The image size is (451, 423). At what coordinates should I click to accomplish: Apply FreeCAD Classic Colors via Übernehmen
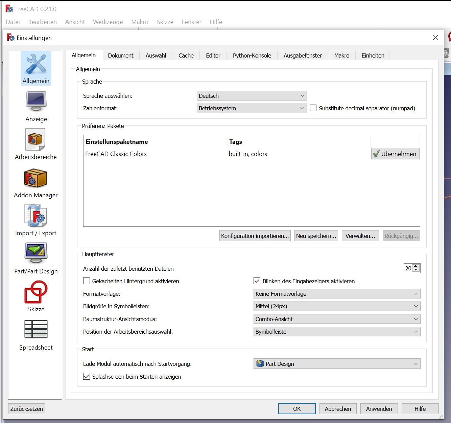tap(395, 154)
